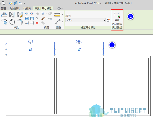153x120 pixels.
Task: Click the Split with Gap tool
Action: click(32, 13)
